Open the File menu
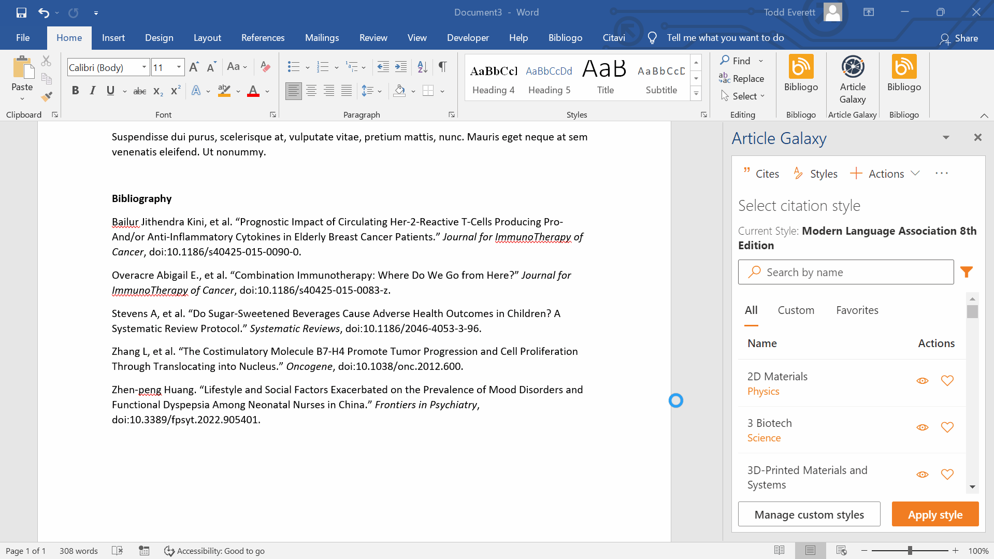The image size is (994, 559). click(22, 38)
